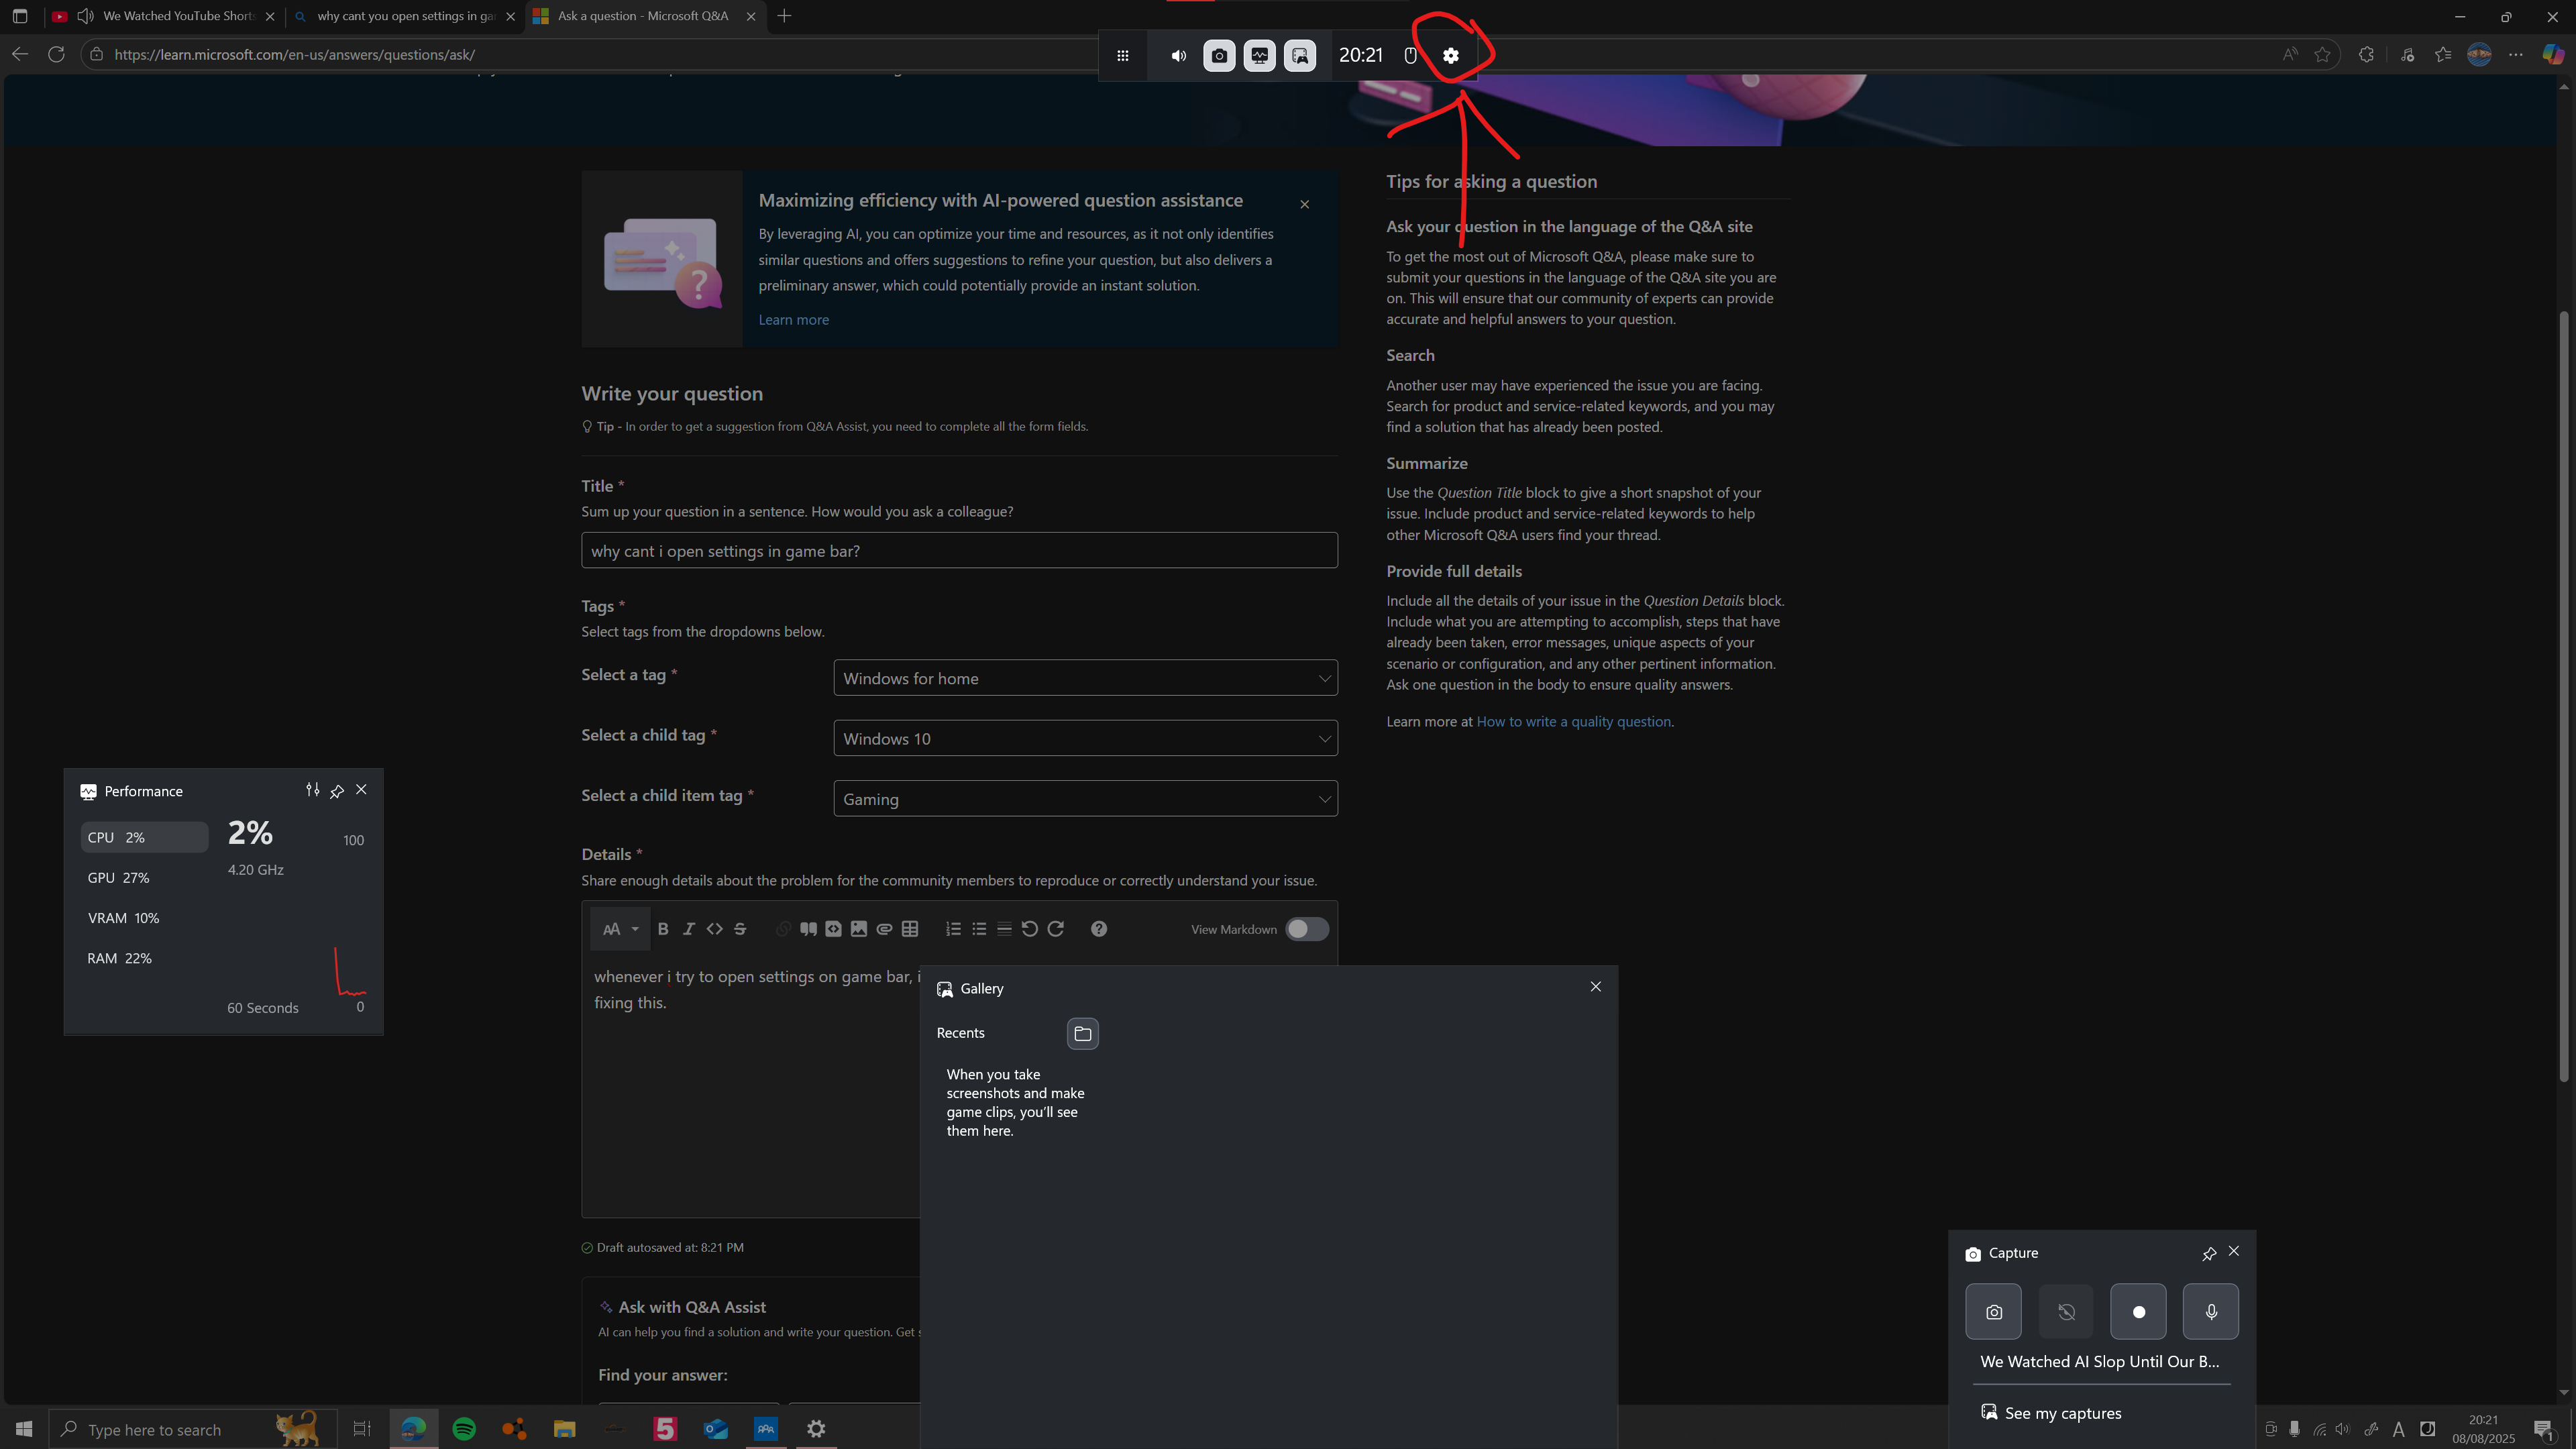Open Copilot in Edge toolbar

click(2552, 55)
